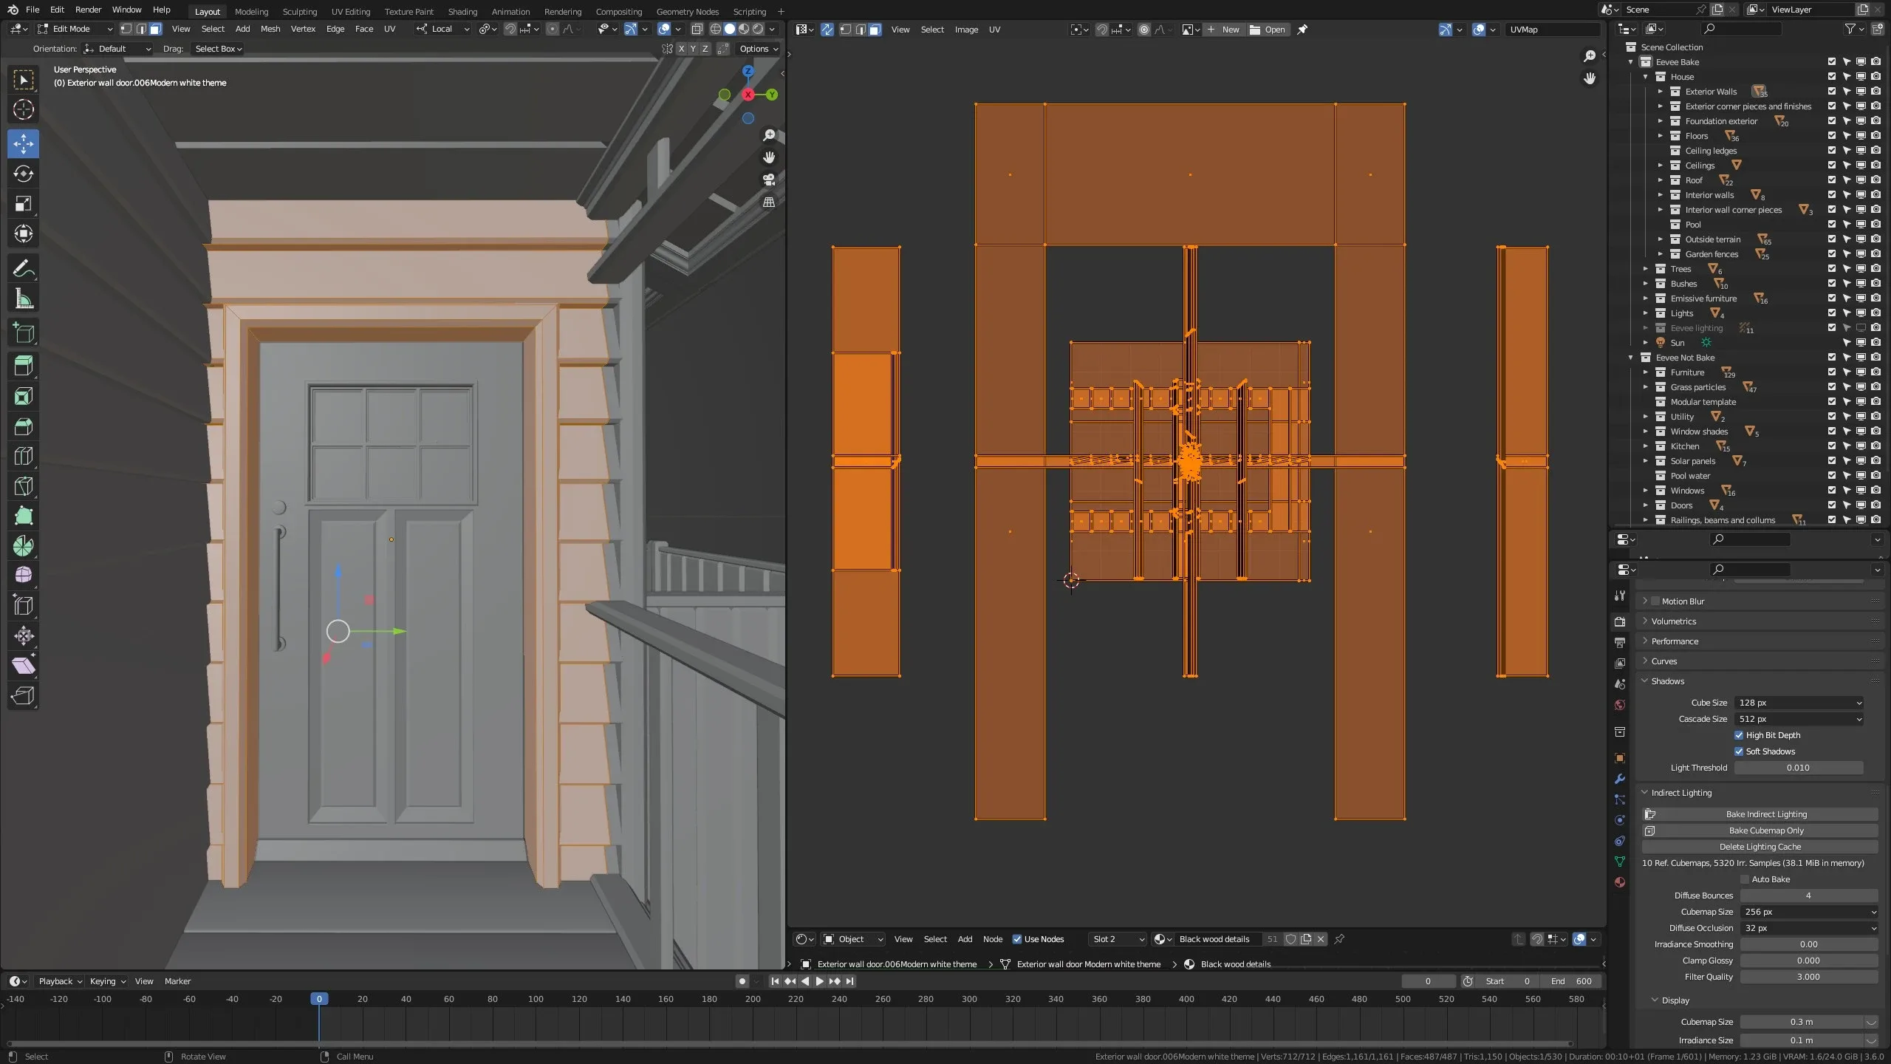Click the New image button in the UV editor
This screenshot has height=1064, width=1891.
[1223, 30]
